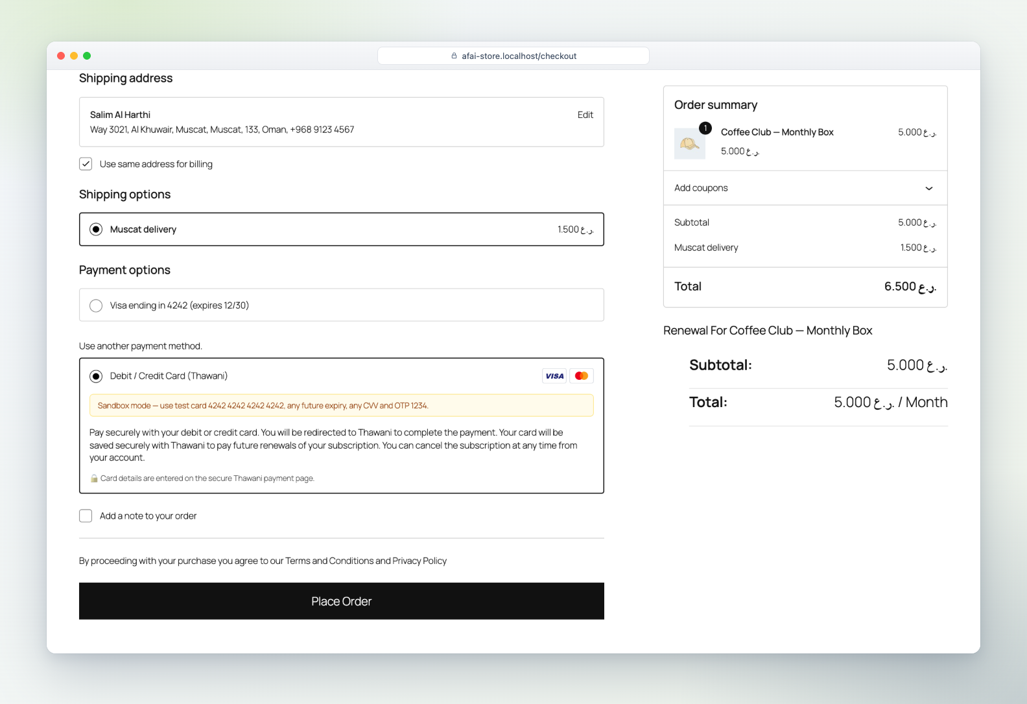Expand the Add coupons chevron
The width and height of the screenshot is (1027, 704).
tap(929, 188)
